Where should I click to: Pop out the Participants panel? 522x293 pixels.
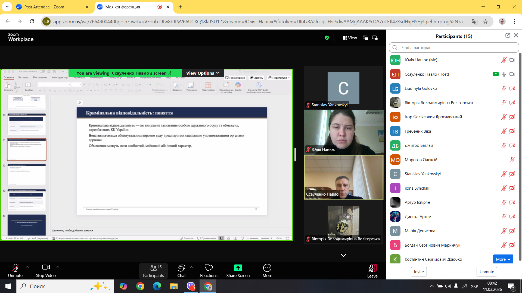[x=508, y=35]
